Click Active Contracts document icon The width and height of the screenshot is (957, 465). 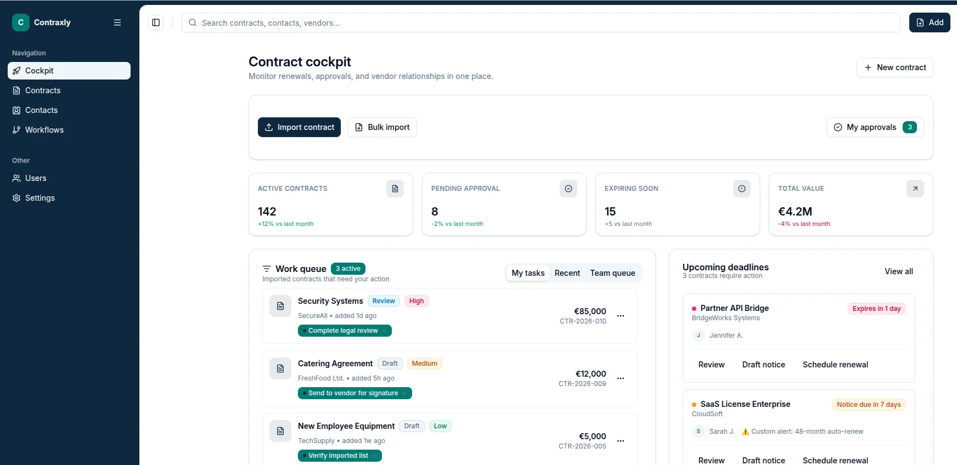tap(395, 189)
